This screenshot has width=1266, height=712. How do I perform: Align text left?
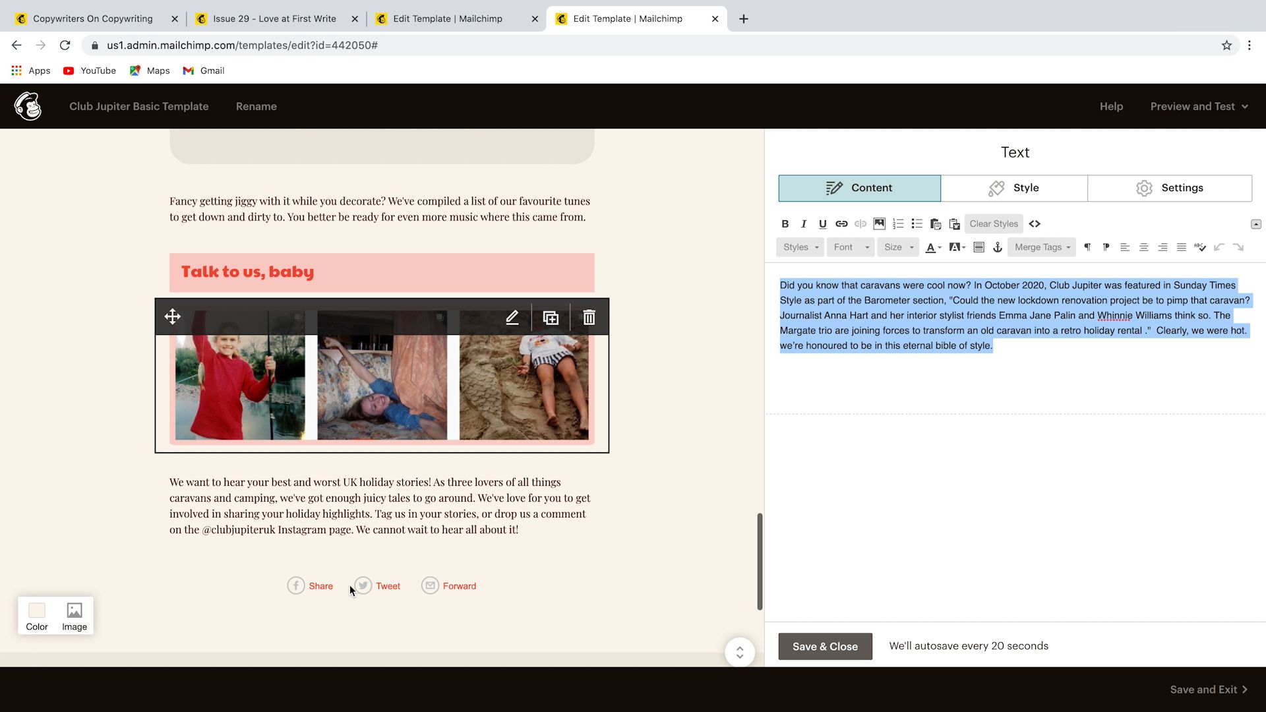point(1125,247)
